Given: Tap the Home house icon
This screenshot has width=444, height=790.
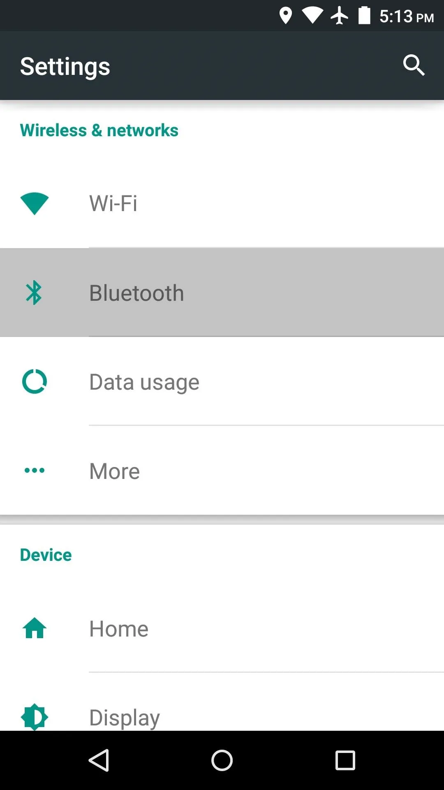Looking at the screenshot, I should tap(35, 628).
